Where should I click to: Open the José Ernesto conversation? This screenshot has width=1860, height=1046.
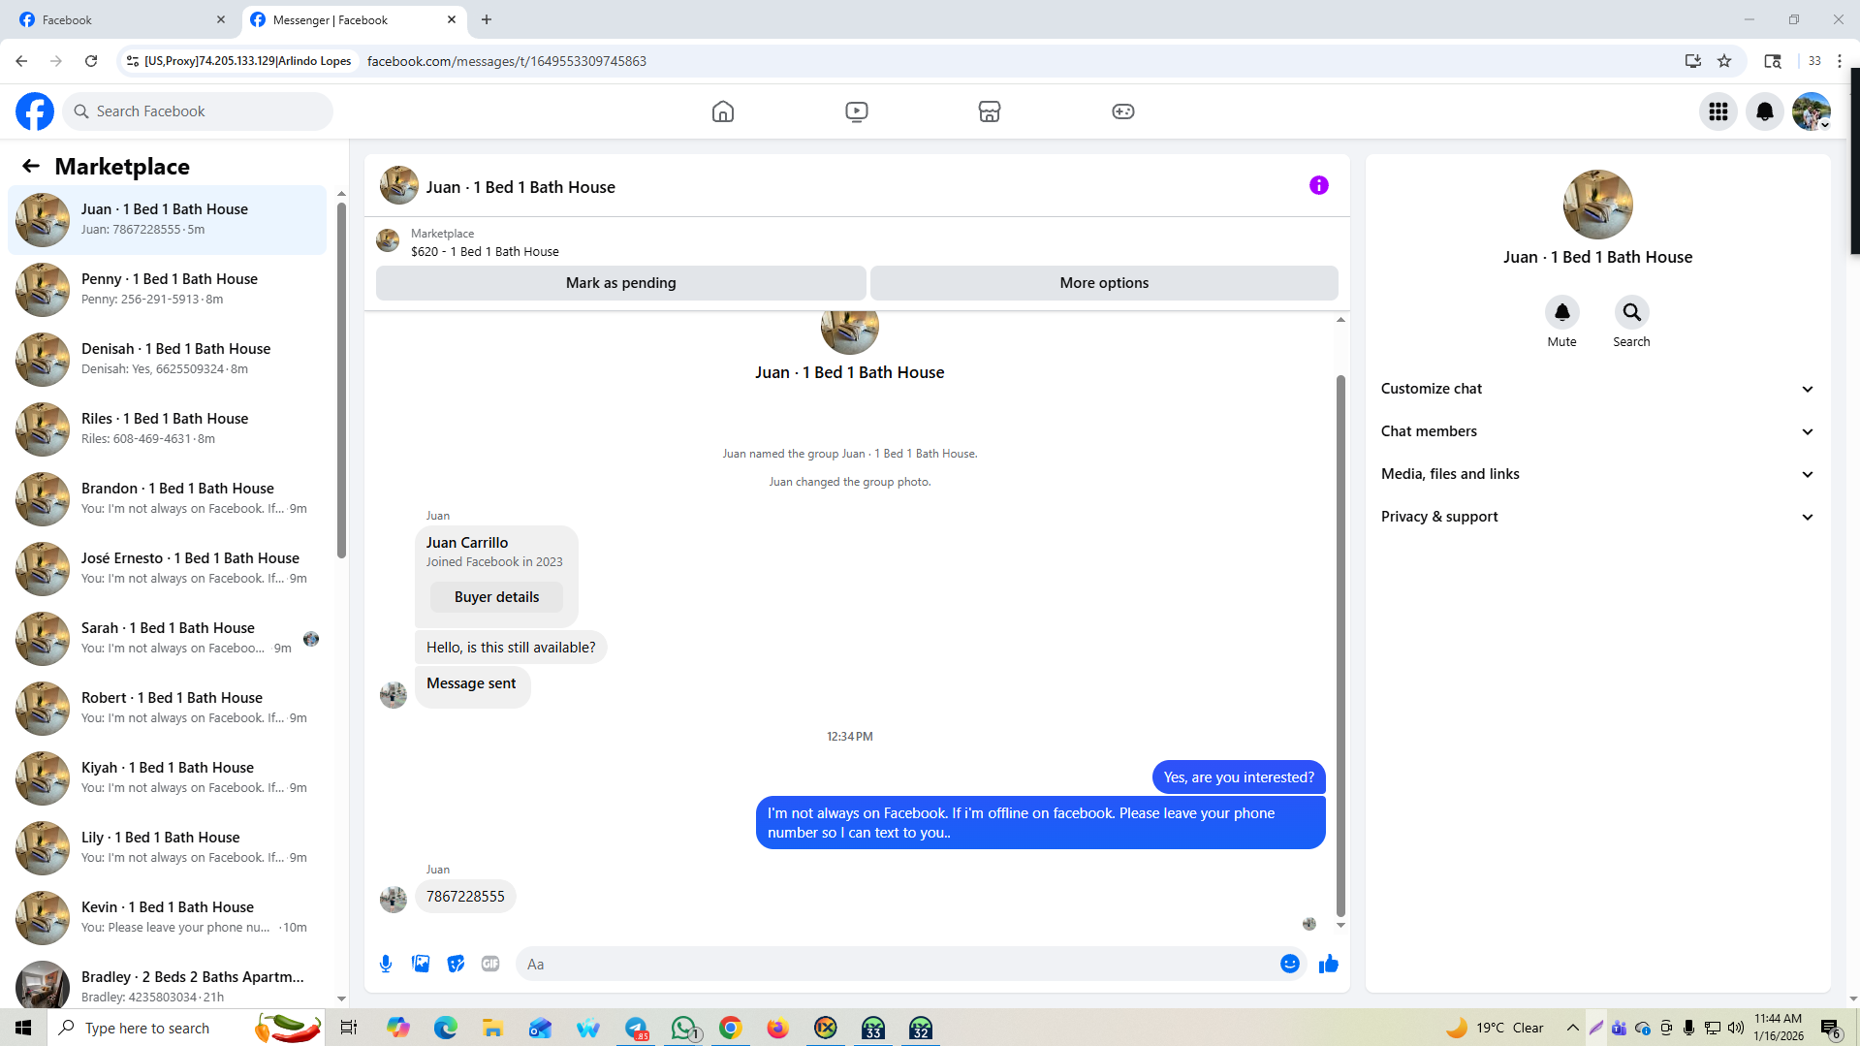pos(167,568)
